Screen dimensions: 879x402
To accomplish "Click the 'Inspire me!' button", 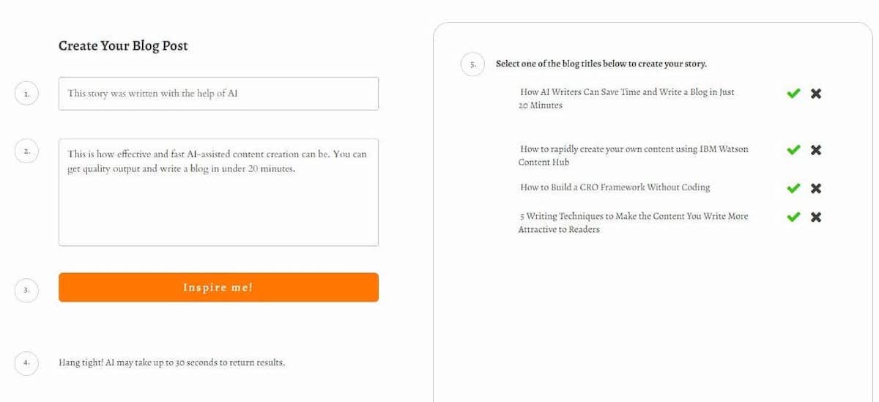I will click(x=218, y=287).
